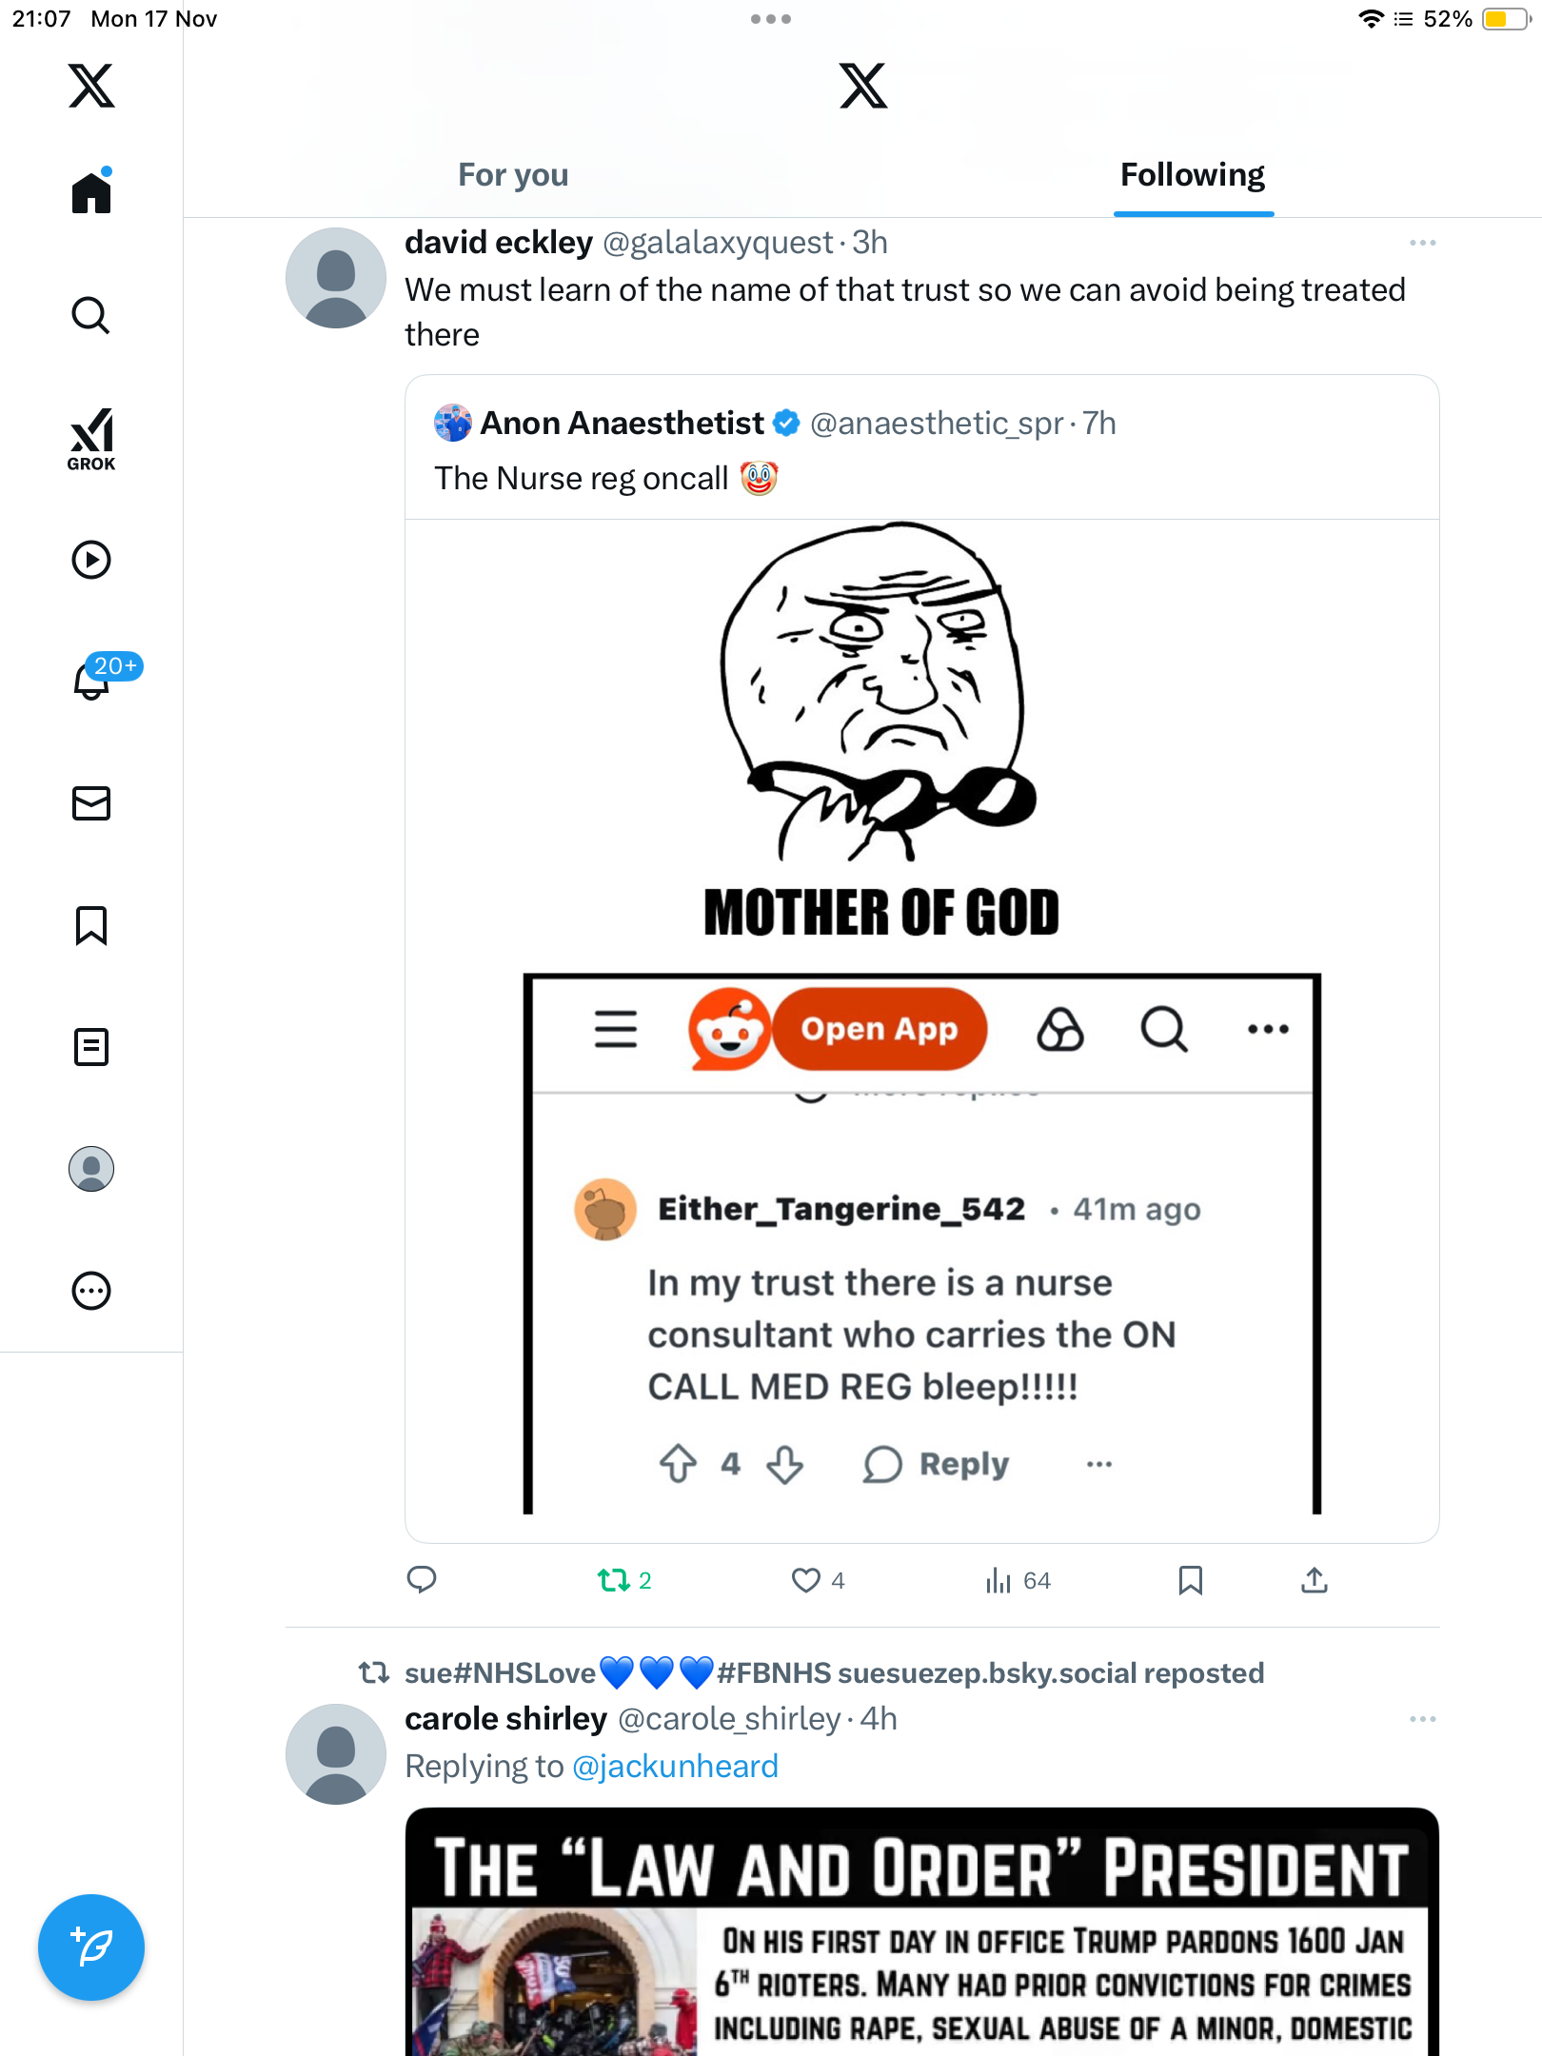
Task: Expand the More circle menu in sidebar
Action: (91, 1291)
